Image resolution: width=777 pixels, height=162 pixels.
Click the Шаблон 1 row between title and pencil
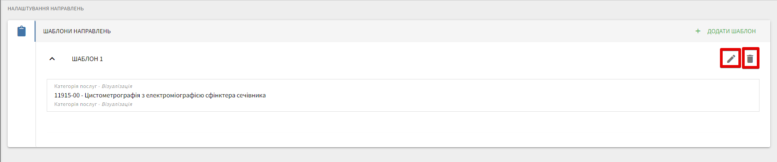(404, 59)
